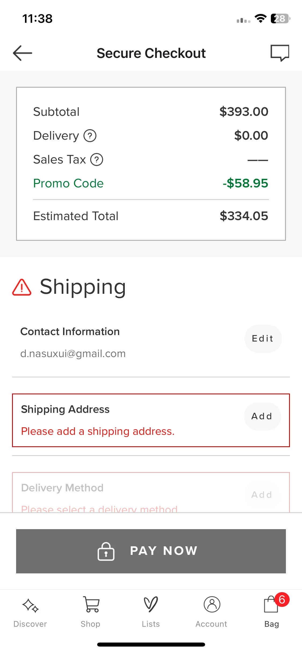
Task: Add a Delivery Method
Action: [262, 495]
